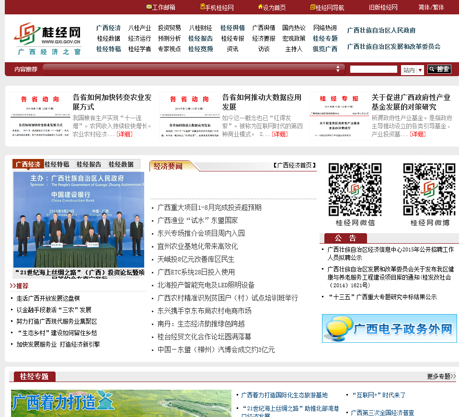The height and width of the screenshot is (417, 459).
Task: Click the 广西电子政务外网 banner
Action: click(390, 328)
